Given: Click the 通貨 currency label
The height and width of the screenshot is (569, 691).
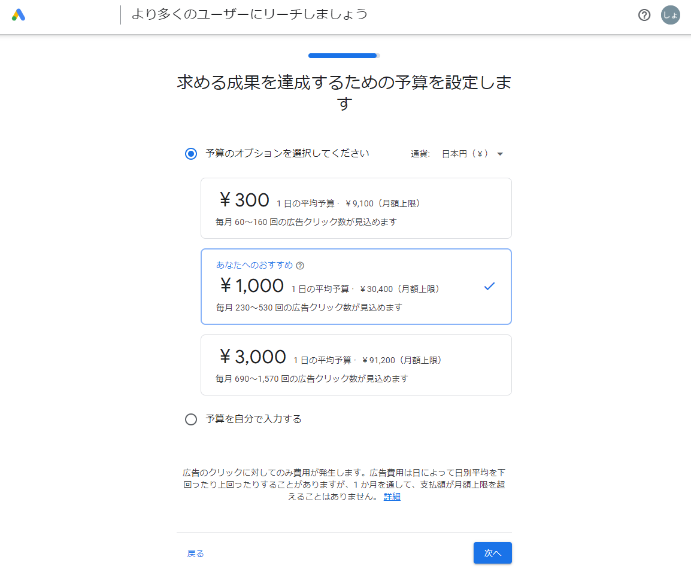Looking at the screenshot, I should 420,154.
